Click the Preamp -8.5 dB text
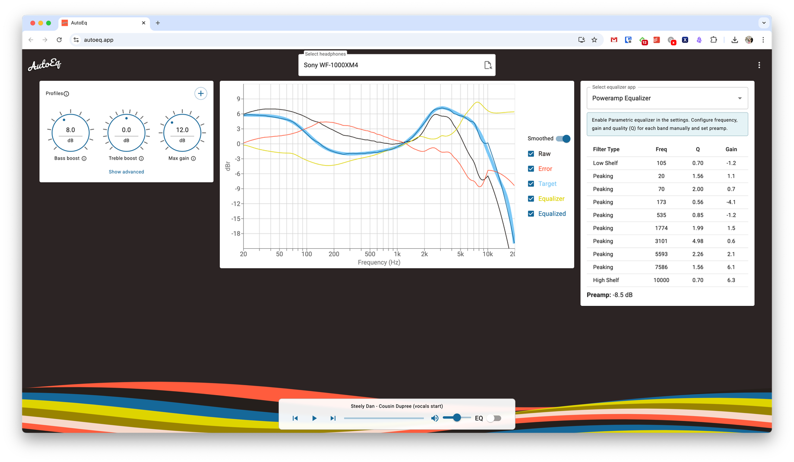This screenshot has width=794, height=462. [x=610, y=295]
